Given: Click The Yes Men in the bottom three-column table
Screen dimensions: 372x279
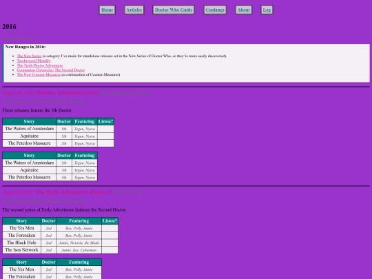Looking at the screenshot, I should coord(21,269).
